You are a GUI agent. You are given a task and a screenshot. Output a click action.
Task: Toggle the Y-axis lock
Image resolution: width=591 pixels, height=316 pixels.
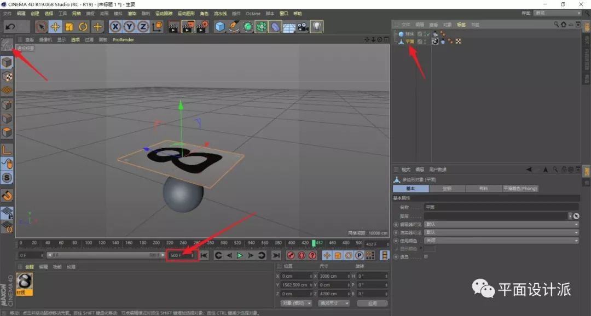(x=129, y=26)
